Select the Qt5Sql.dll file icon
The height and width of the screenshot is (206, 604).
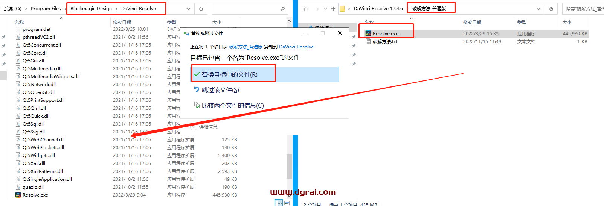tap(18, 124)
